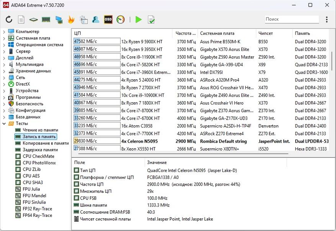Expand the Мультимедиа tree node
Screen dimensions: 336x231
point(4,64)
